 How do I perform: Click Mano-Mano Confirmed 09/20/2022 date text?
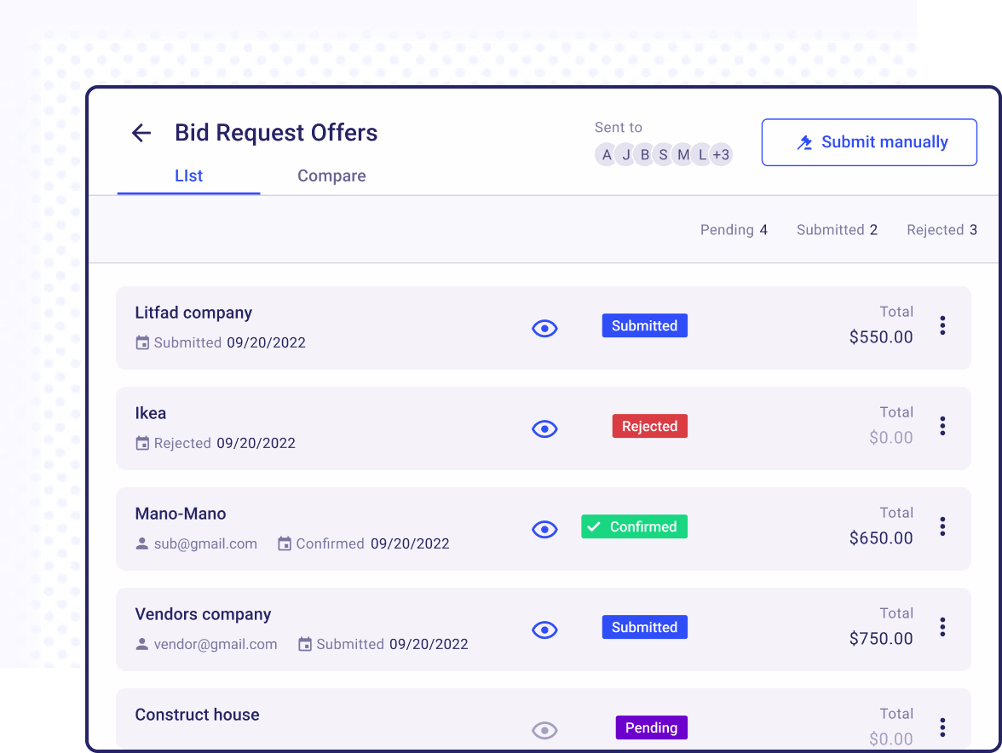[372, 543]
